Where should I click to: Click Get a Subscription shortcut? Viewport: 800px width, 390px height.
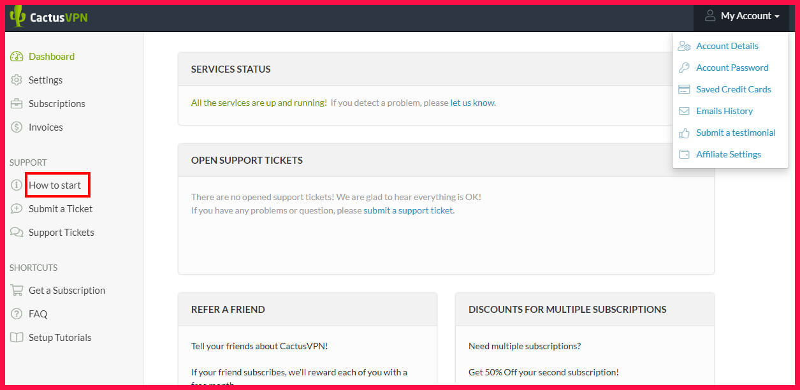tap(67, 290)
